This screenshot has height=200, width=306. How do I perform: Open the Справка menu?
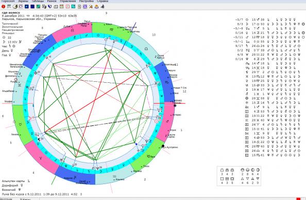[x=103, y=1]
